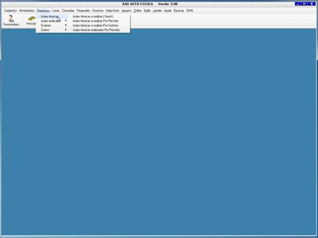Click the Diversos menu

click(98, 11)
